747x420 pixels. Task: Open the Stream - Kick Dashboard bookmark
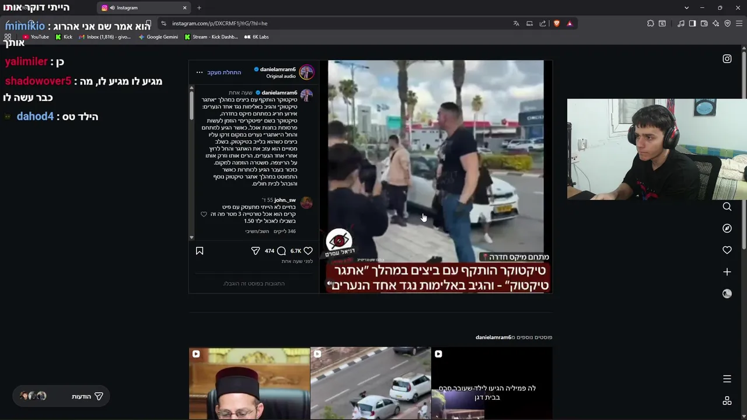click(x=211, y=37)
